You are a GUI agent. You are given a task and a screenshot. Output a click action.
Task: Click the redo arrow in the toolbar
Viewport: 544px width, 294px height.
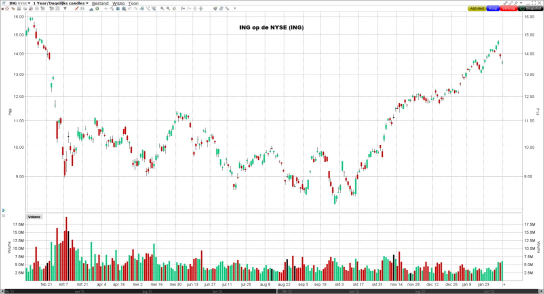point(135,8)
